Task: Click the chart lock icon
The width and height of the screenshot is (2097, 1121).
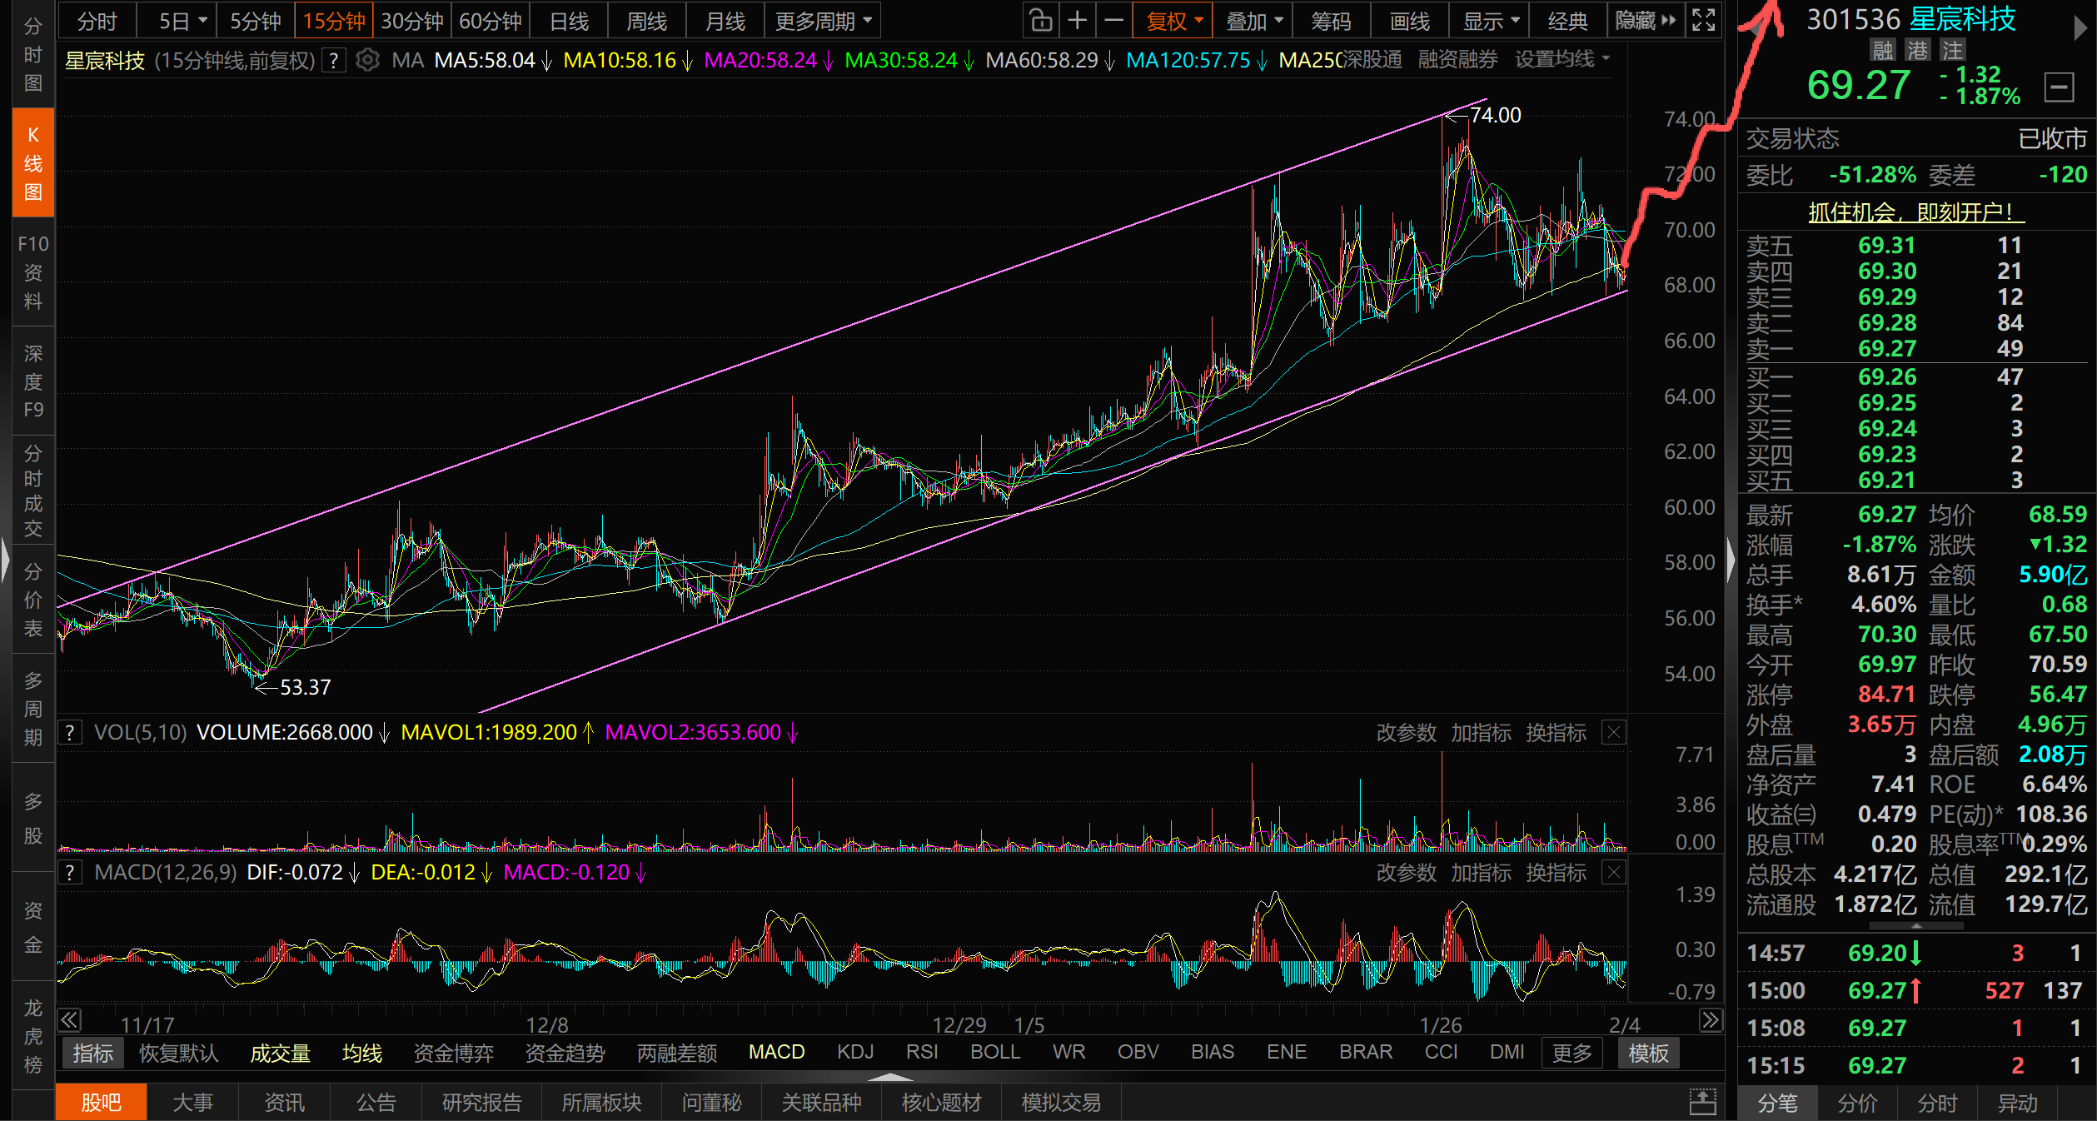Action: (1040, 21)
